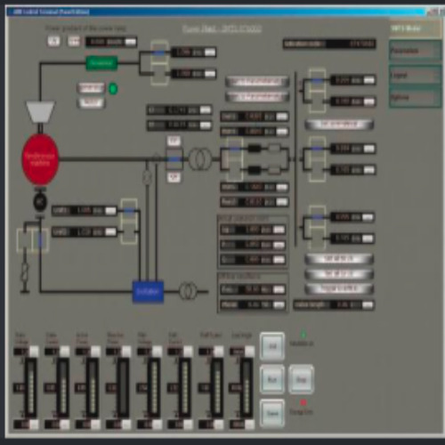Click the top value box above the first bar meter
445x445 pixels.
pos(26,352)
